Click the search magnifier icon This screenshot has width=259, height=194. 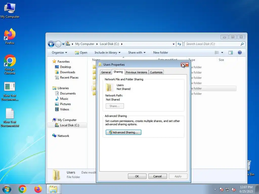tap(242, 44)
